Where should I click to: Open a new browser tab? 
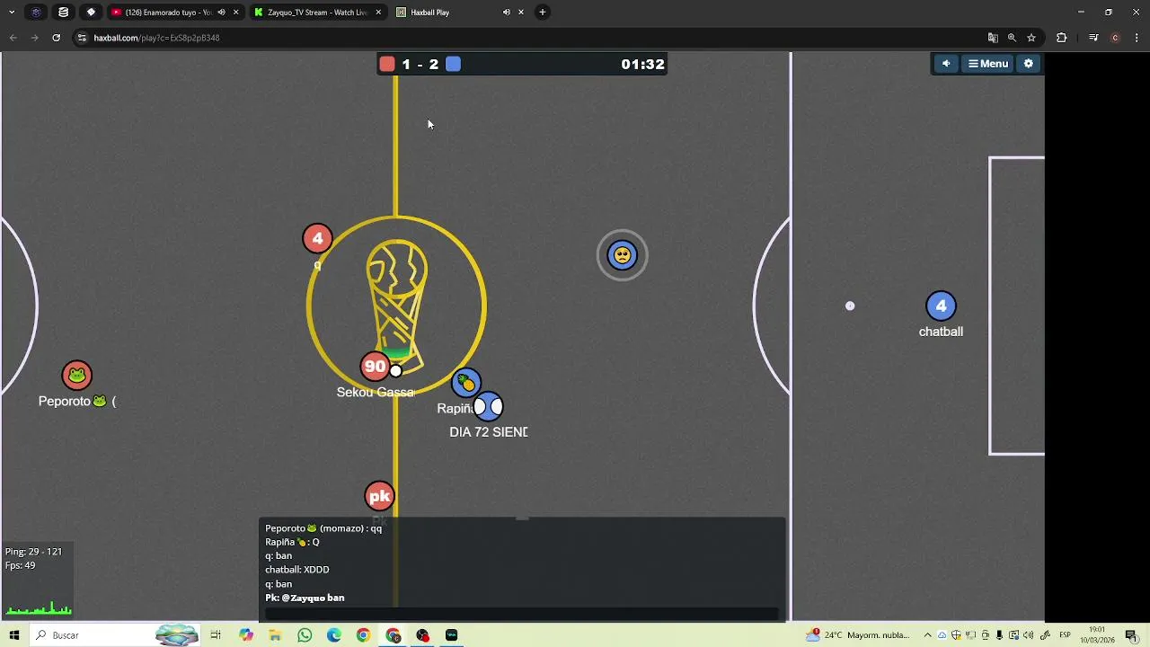click(x=543, y=13)
